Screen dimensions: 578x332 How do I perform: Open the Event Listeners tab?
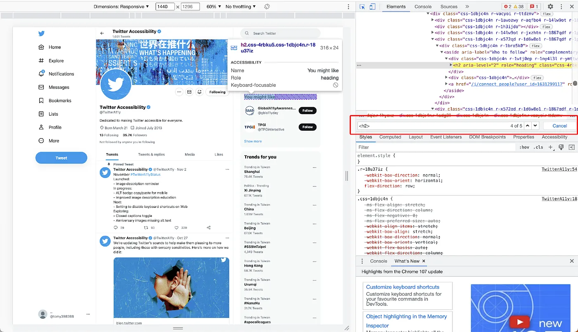pyautogui.click(x=446, y=137)
